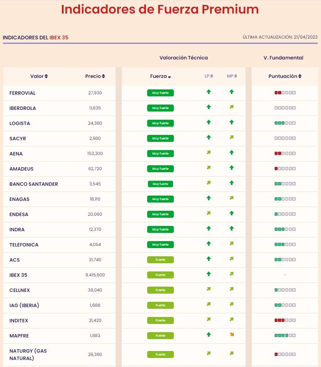This screenshot has height=367, width=321.
Task: Click ENDESA price 20,060
Action: [95, 214]
